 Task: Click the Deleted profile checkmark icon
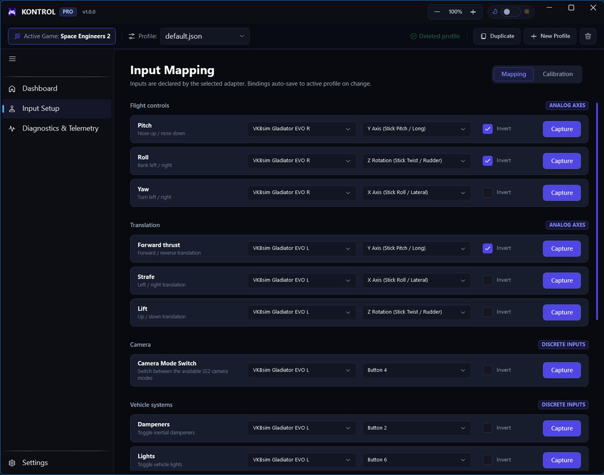413,36
